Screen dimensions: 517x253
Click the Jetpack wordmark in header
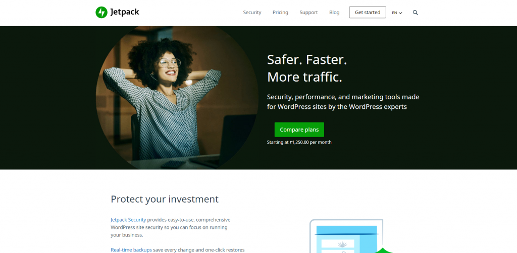pyautogui.click(x=125, y=13)
